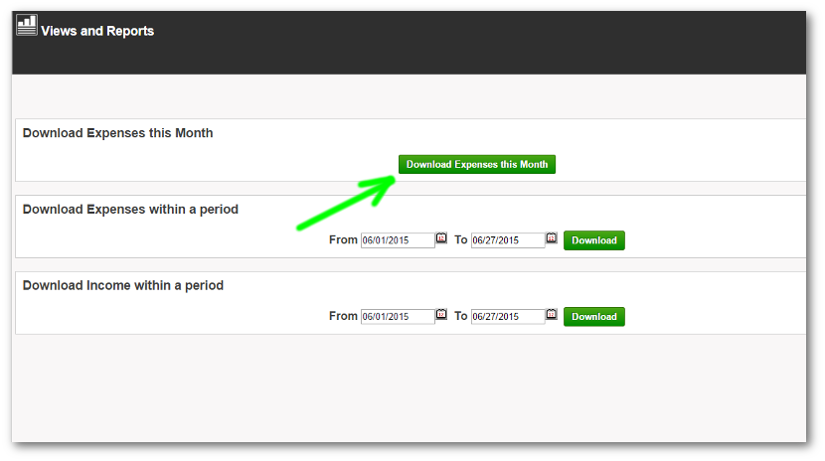
Task: Open calendar picker for Expenses From date
Action: click(441, 238)
